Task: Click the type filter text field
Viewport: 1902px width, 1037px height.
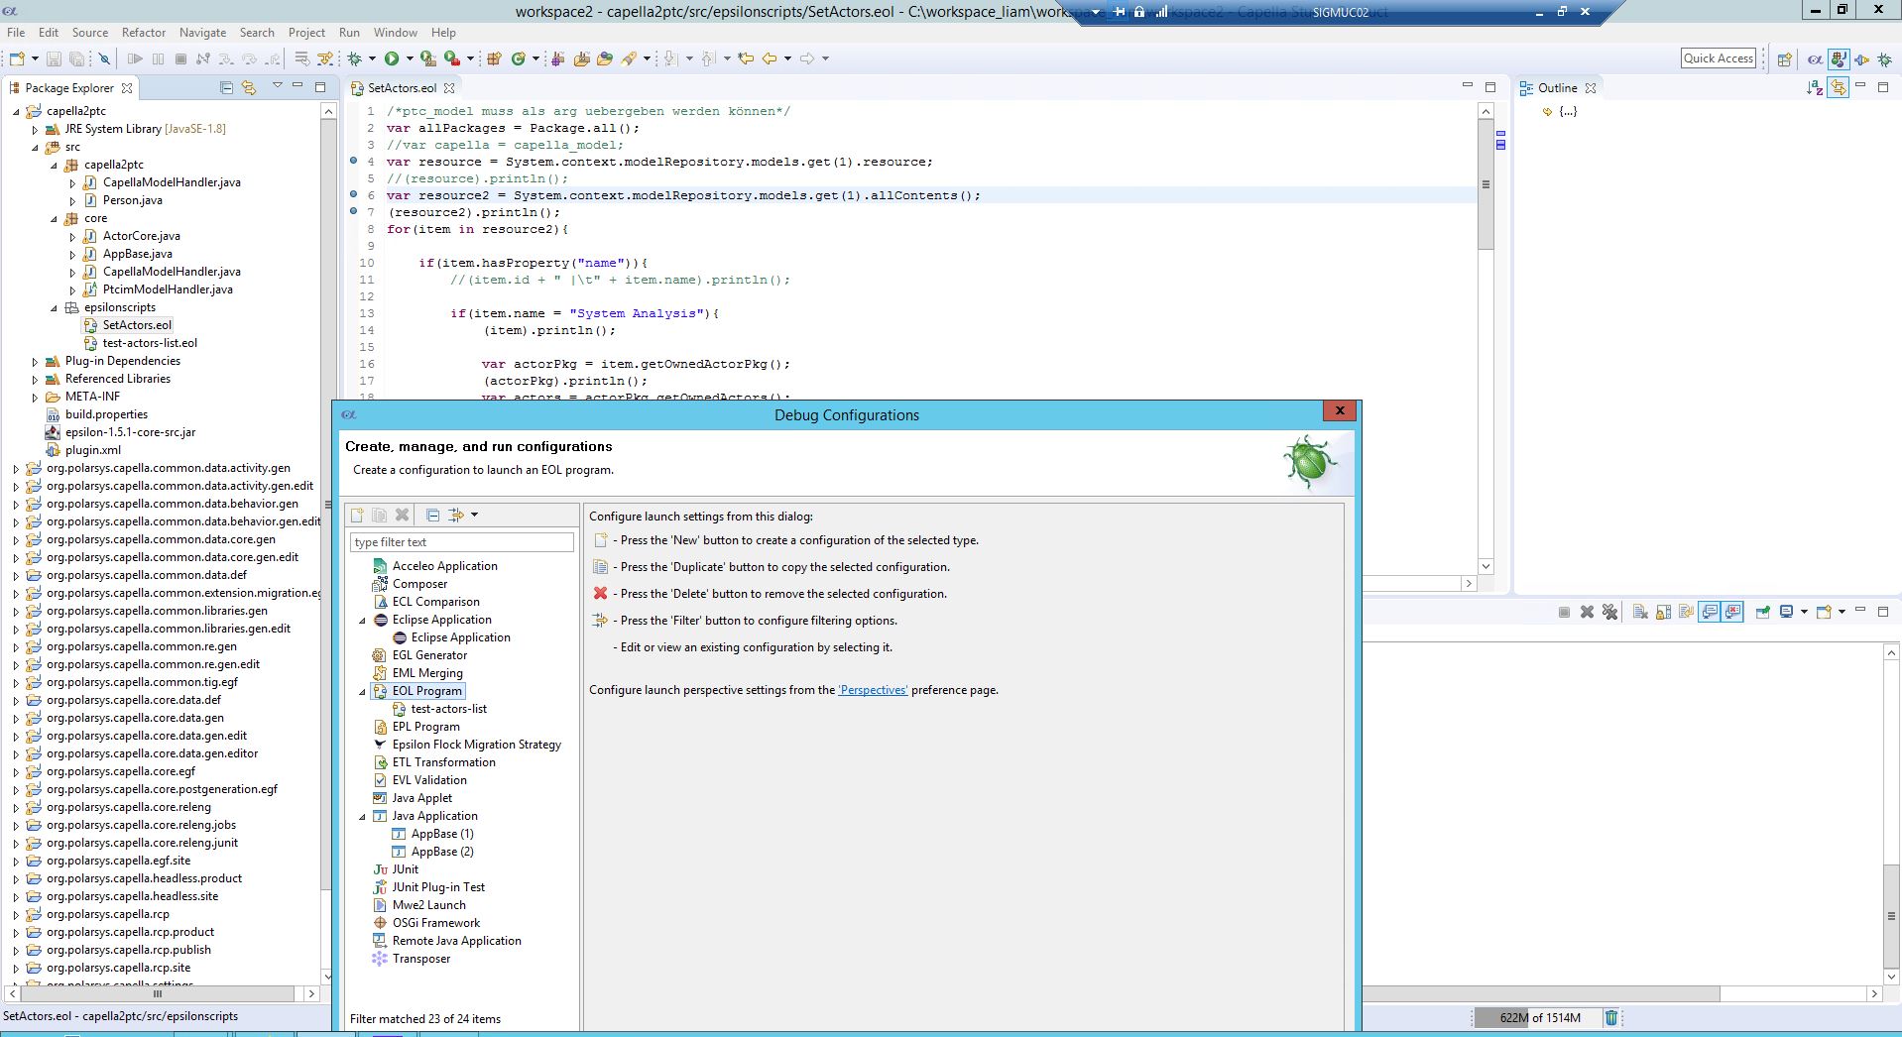Action: pos(461,542)
